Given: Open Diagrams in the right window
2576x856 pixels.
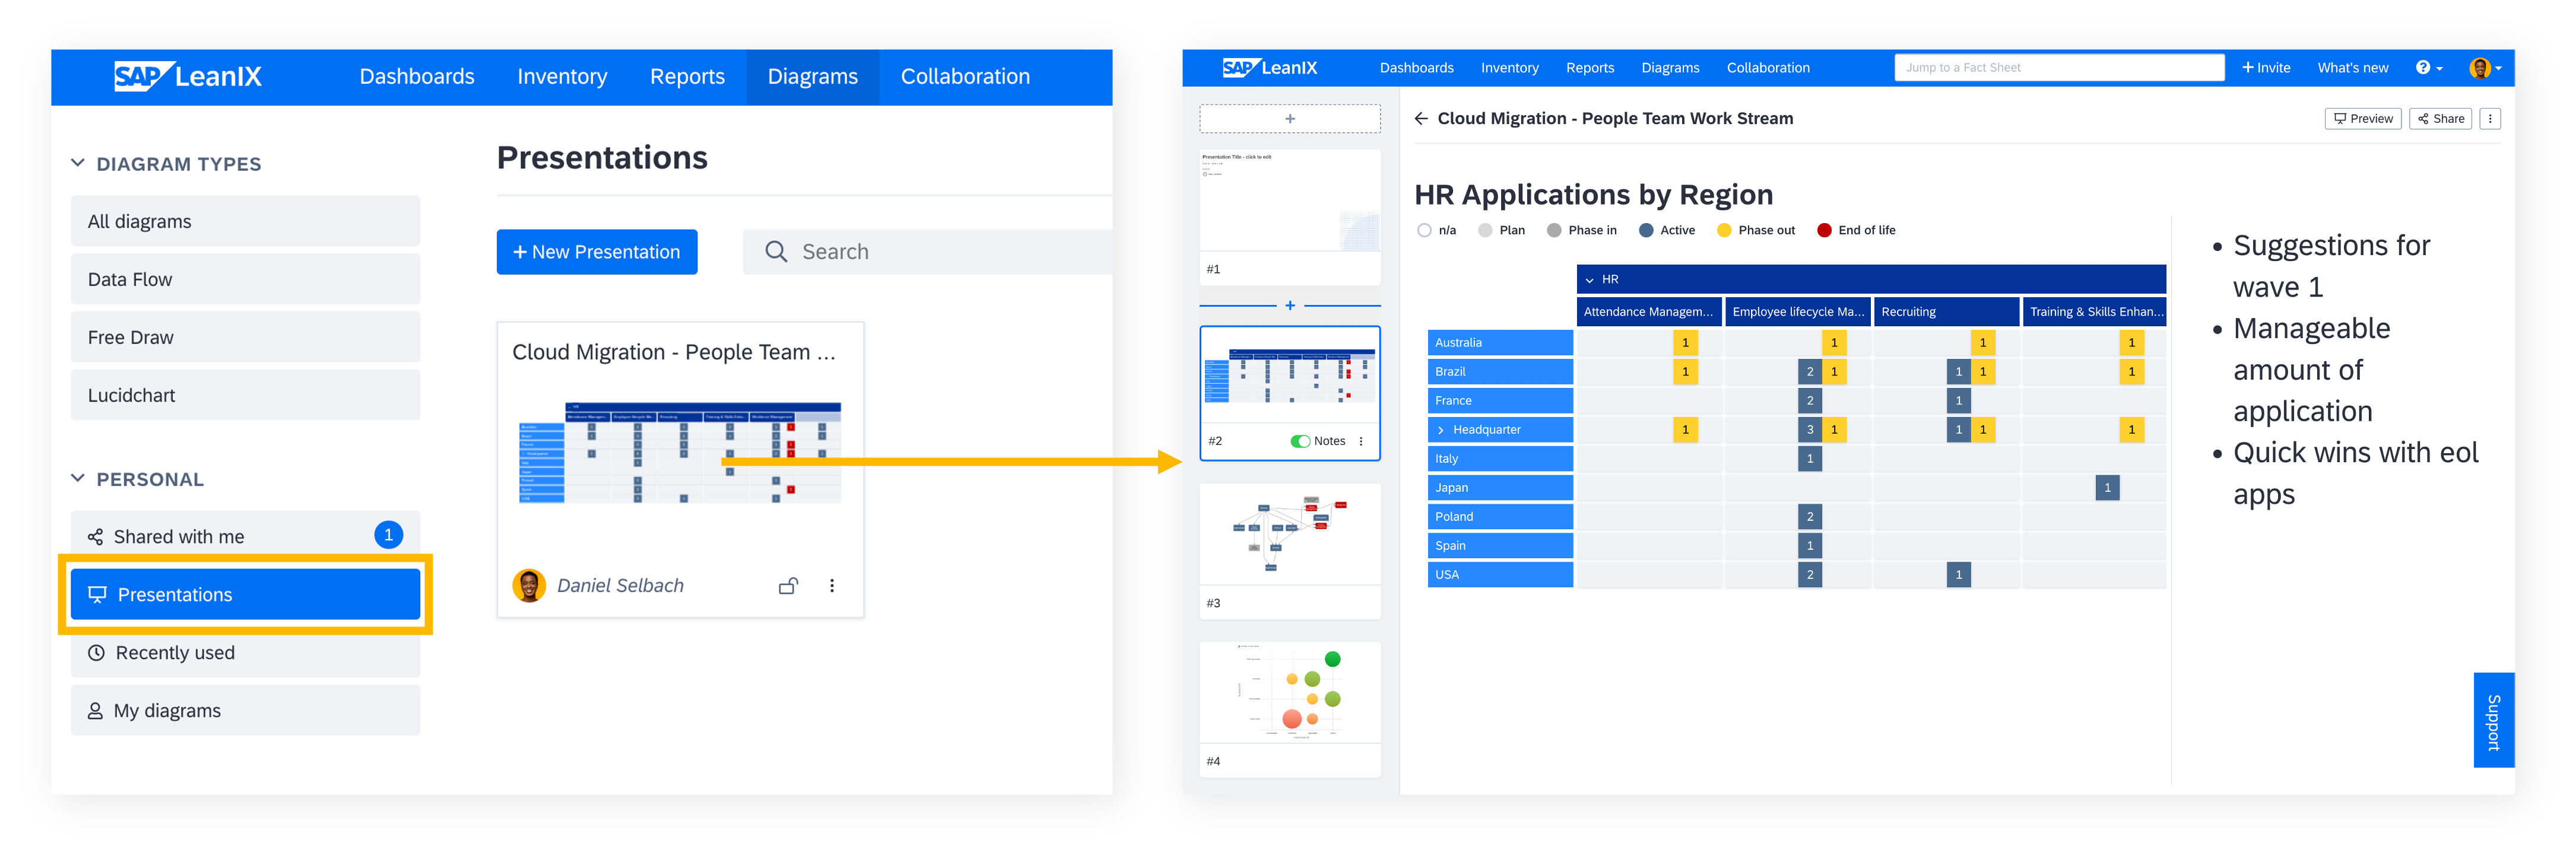Looking at the screenshot, I should pyautogui.click(x=1670, y=68).
